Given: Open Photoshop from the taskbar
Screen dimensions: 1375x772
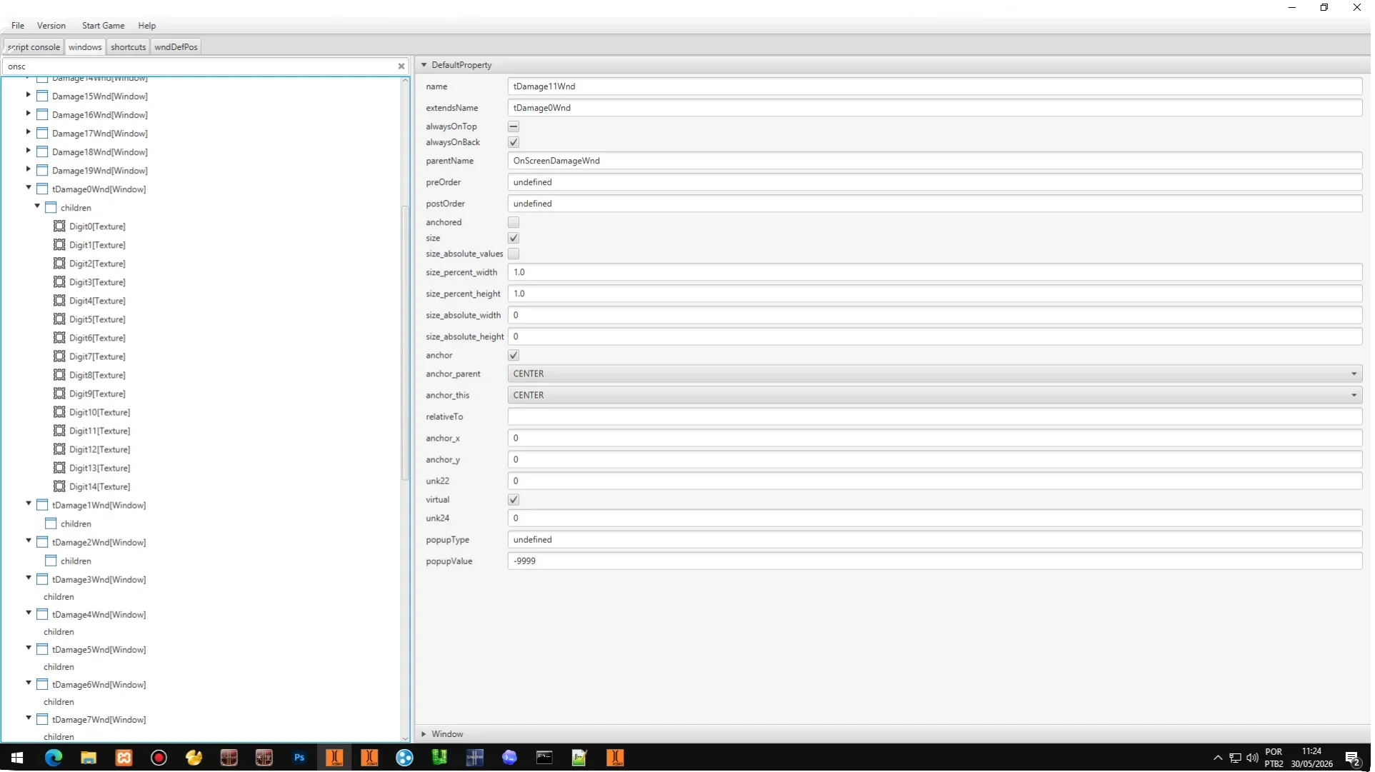Looking at the screenshot, I should (299, 758).
